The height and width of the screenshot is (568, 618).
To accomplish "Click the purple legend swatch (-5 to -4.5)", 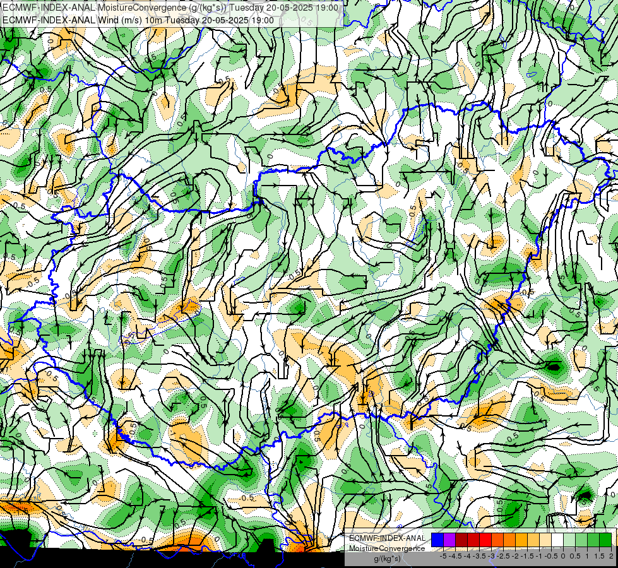I will [449, 540].
